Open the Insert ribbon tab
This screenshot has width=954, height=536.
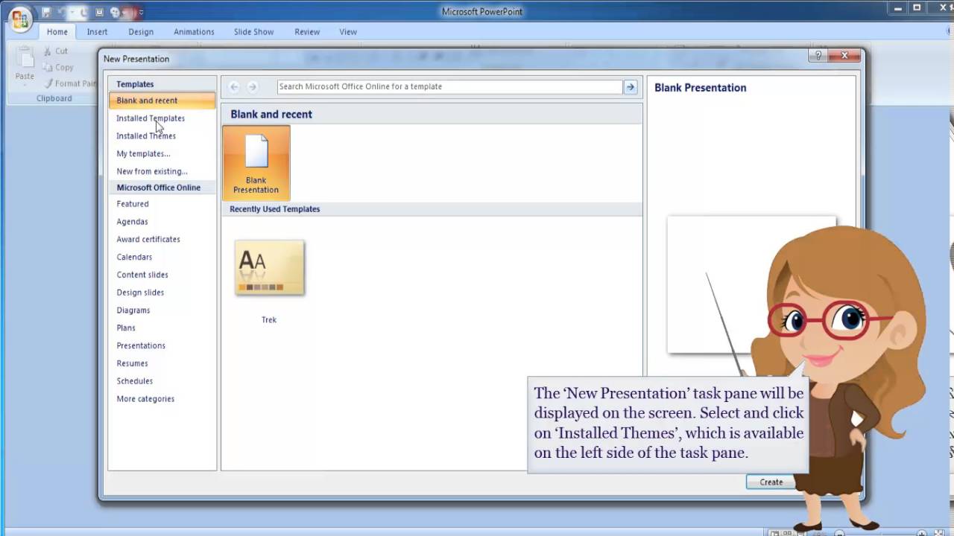point(97,32)
